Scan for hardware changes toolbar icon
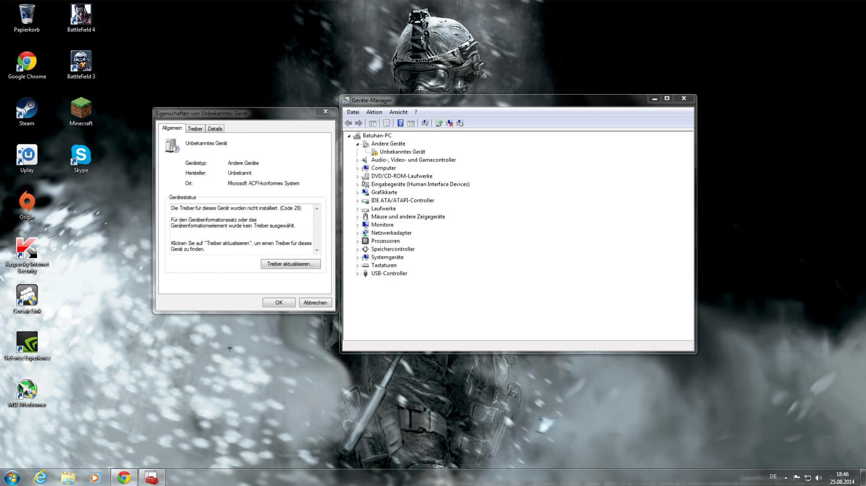866x486 pixels. (425, 123)
